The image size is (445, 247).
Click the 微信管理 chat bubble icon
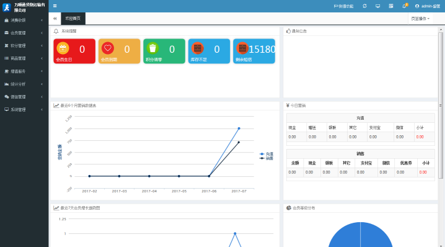pos(7,97)
